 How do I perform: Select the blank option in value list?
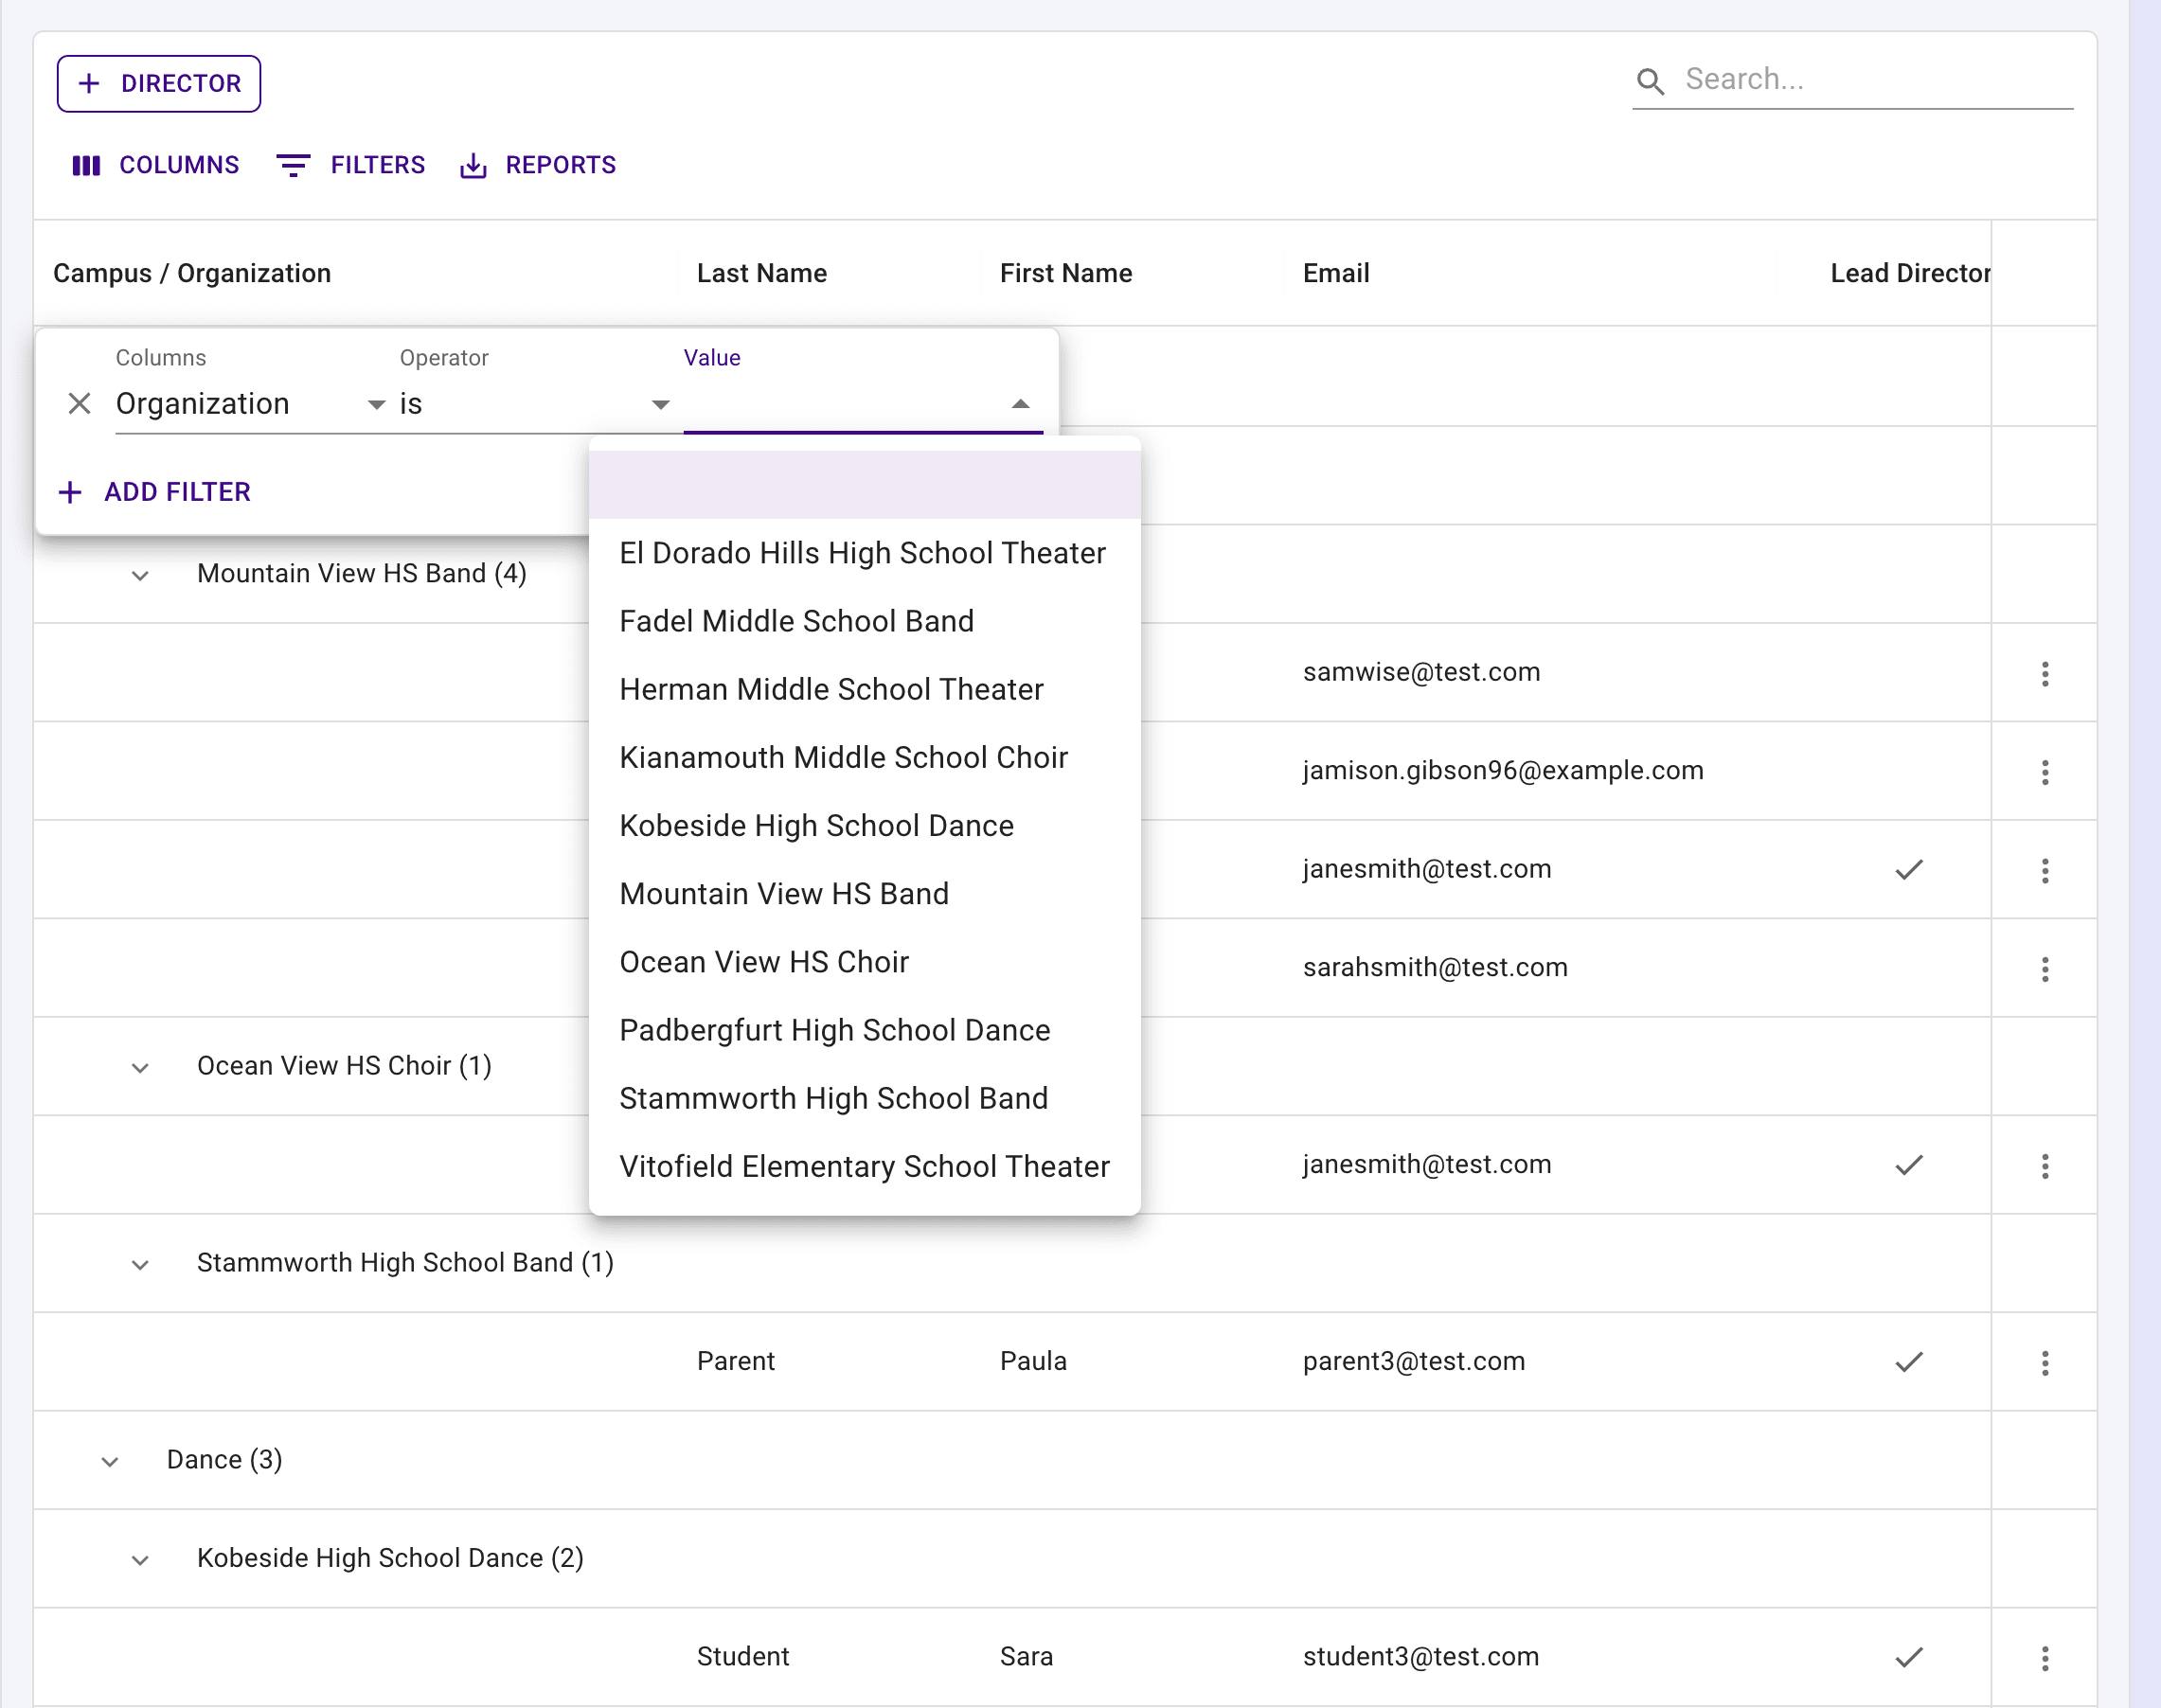[x=864, y=485]
